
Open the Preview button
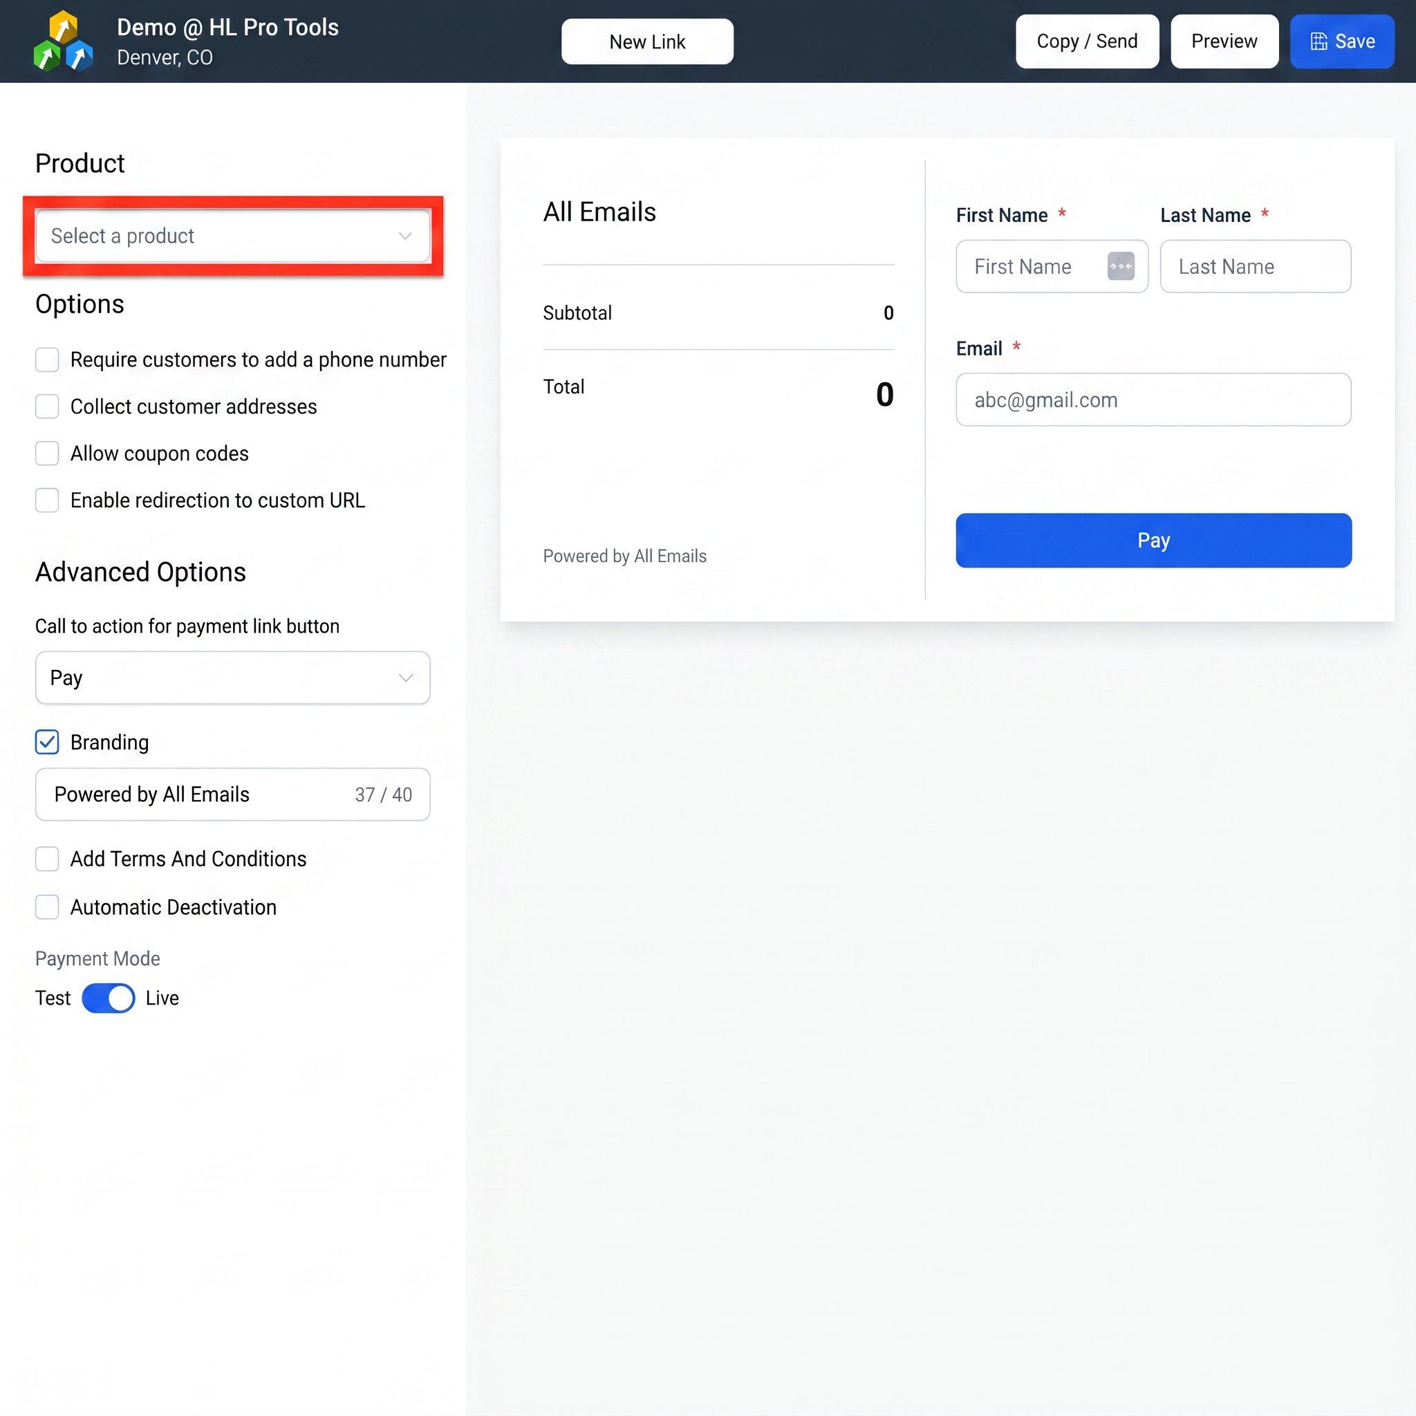1224,41
